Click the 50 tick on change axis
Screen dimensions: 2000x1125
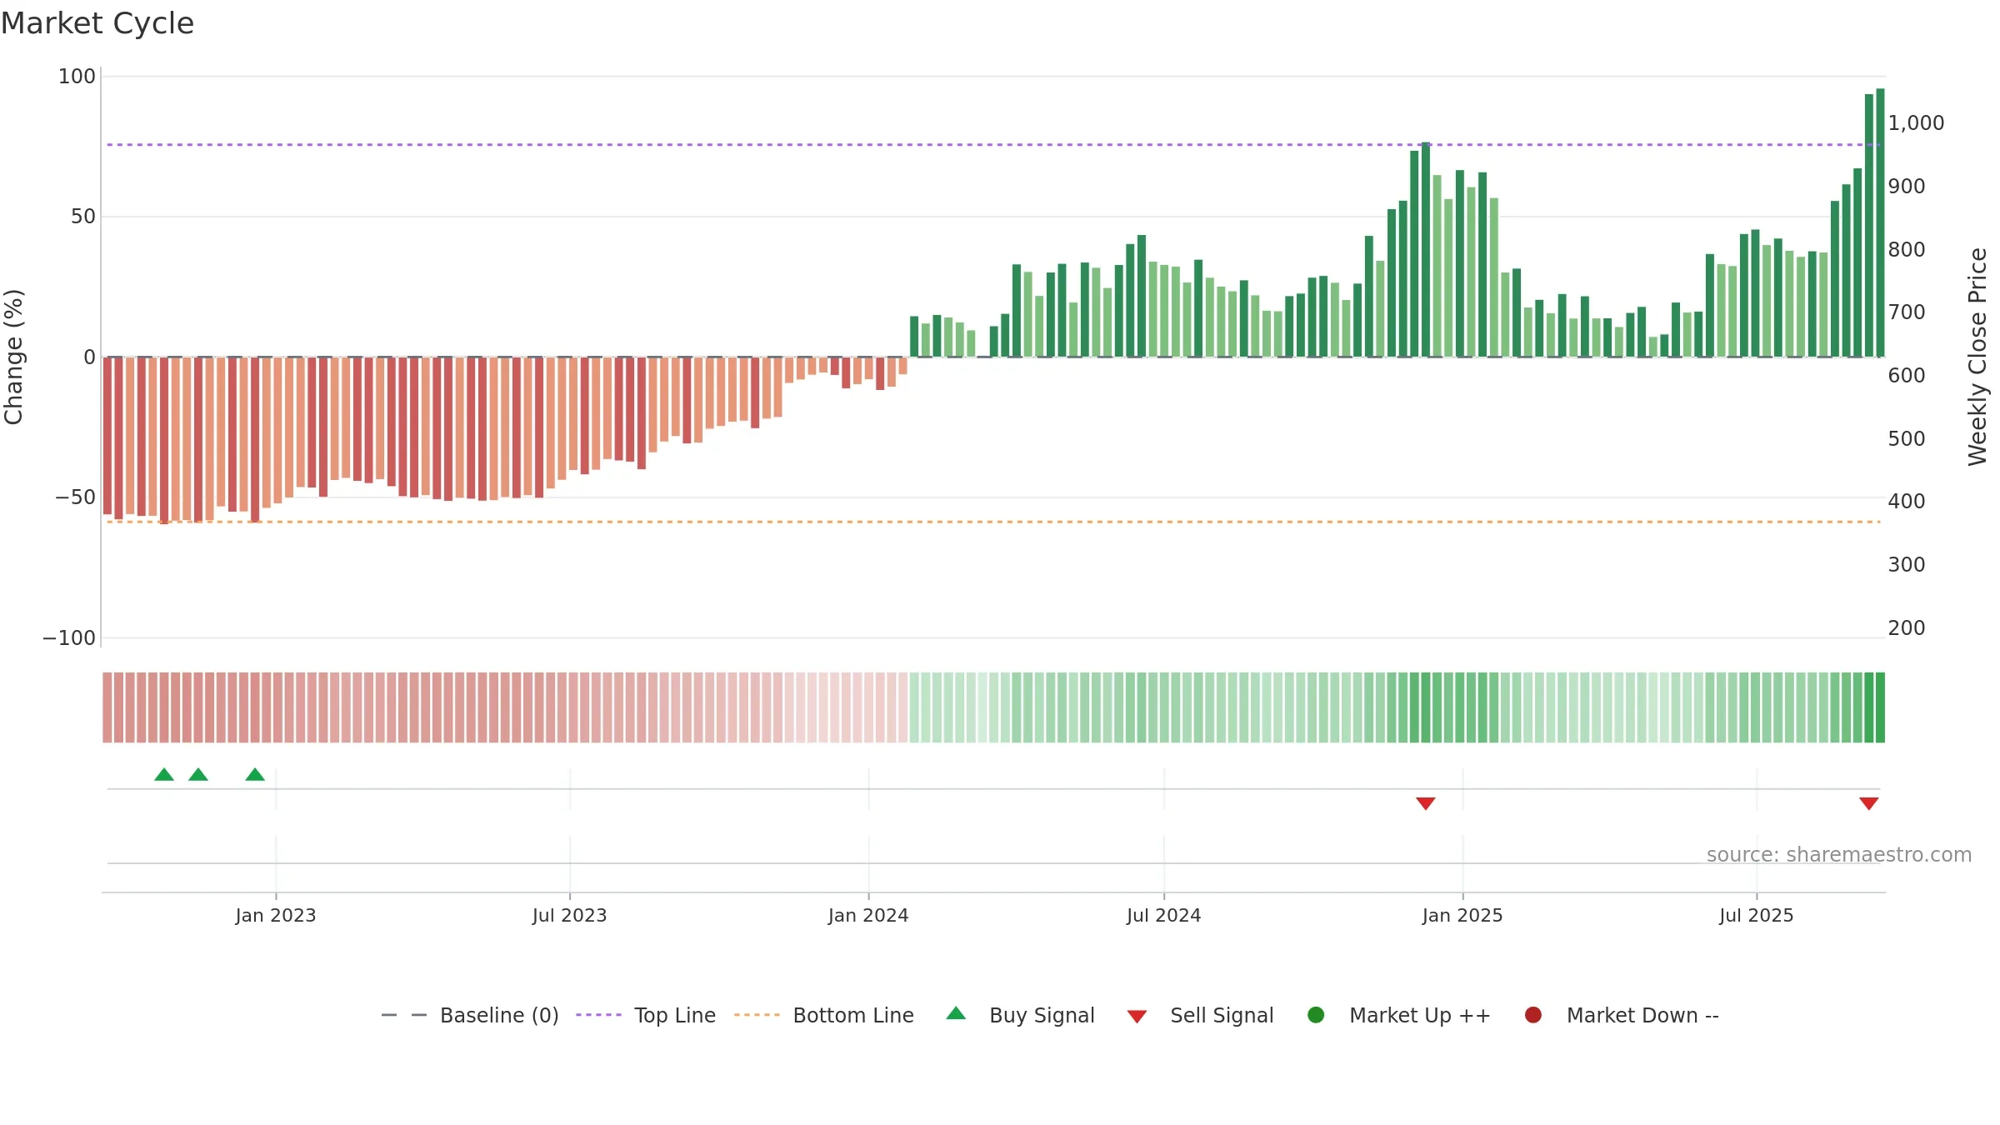pyautogui.click(x=83, y=217)
